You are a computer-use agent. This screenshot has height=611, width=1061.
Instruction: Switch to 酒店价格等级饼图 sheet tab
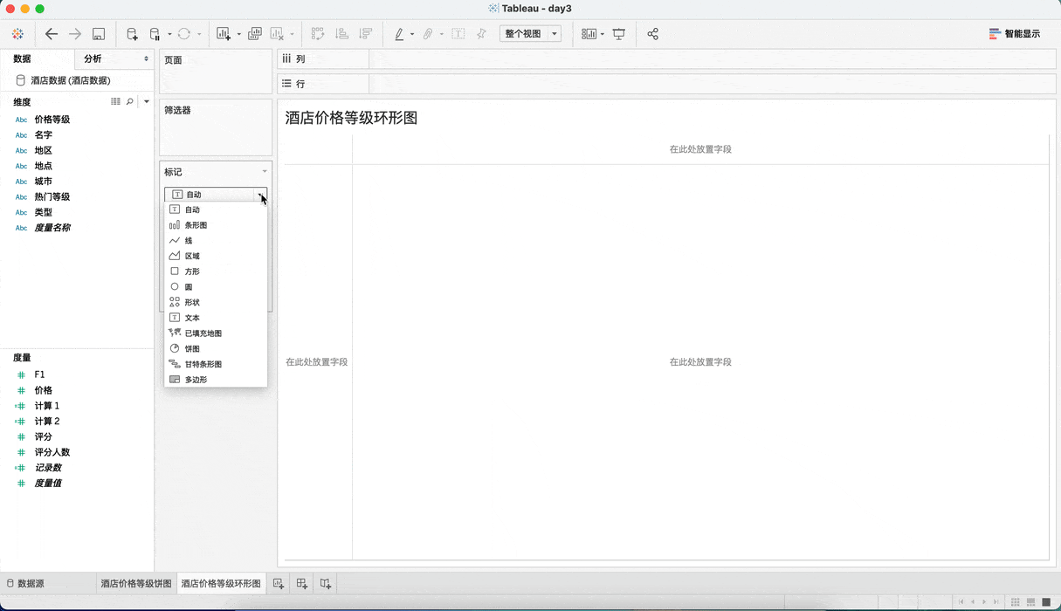click(x=136, y=583)
